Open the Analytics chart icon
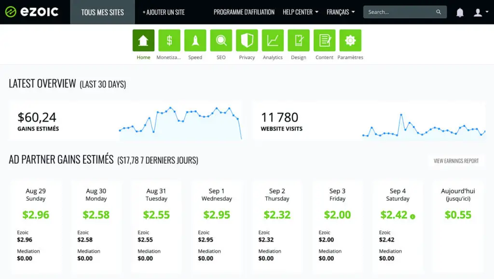The width and height of the screenshot is (494, 279). (273, 41)
